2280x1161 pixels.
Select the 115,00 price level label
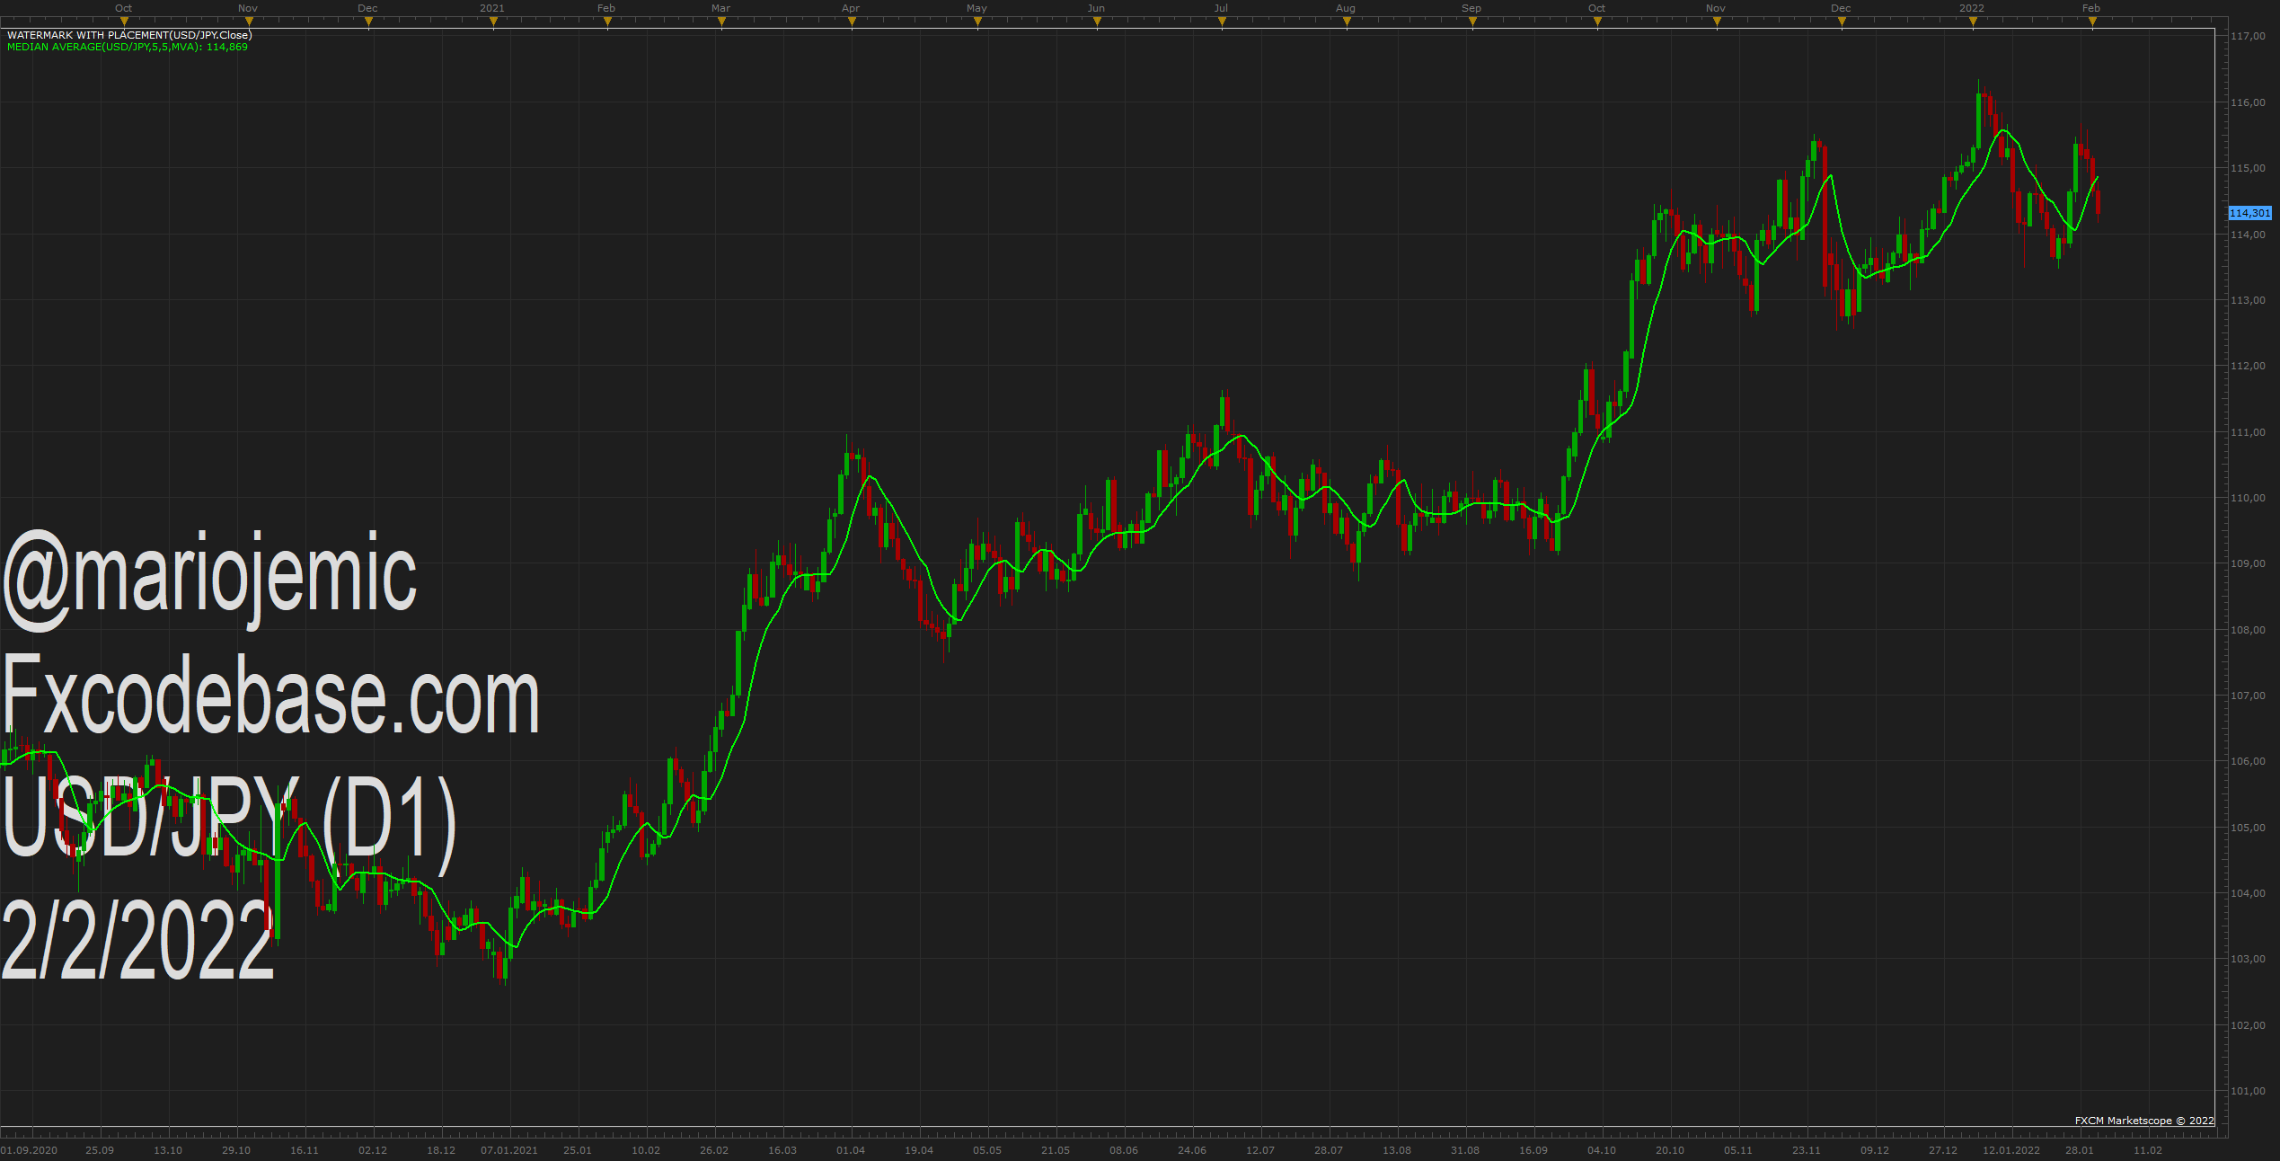2248,168
